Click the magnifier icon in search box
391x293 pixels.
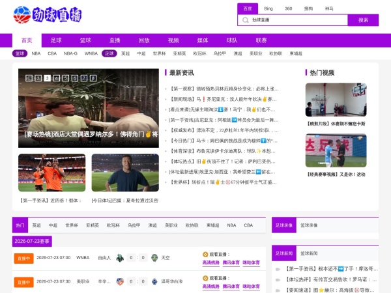pos(246,20)
